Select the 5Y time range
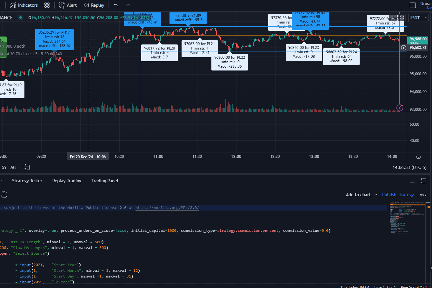The image size is (432, 288). [x=4, y=167]
